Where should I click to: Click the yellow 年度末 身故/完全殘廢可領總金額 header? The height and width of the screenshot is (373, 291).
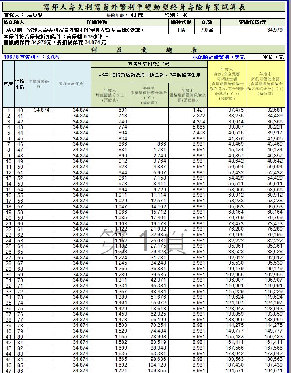point(227,84)
